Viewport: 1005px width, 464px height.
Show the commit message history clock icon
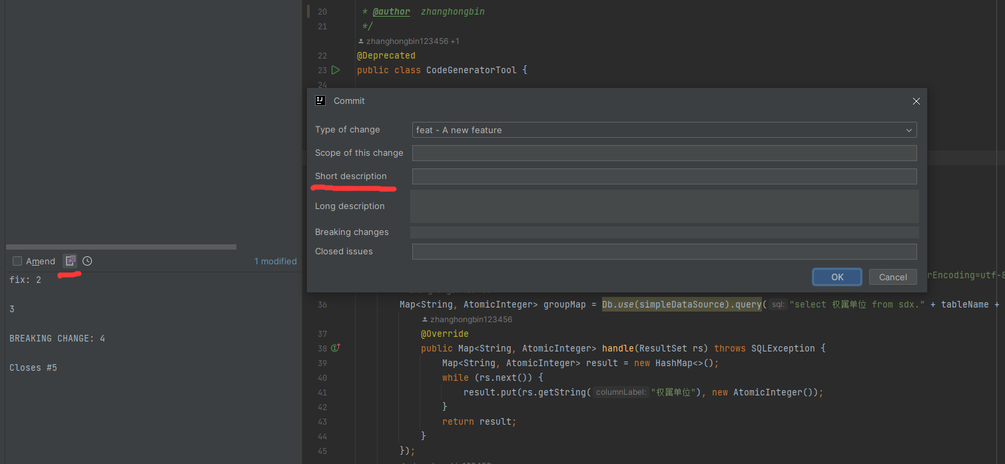(x=87, y=261)
